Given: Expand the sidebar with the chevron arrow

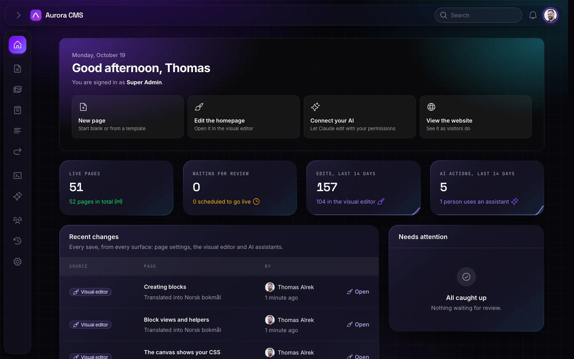Looking at the screenshot, I should 18,15.
